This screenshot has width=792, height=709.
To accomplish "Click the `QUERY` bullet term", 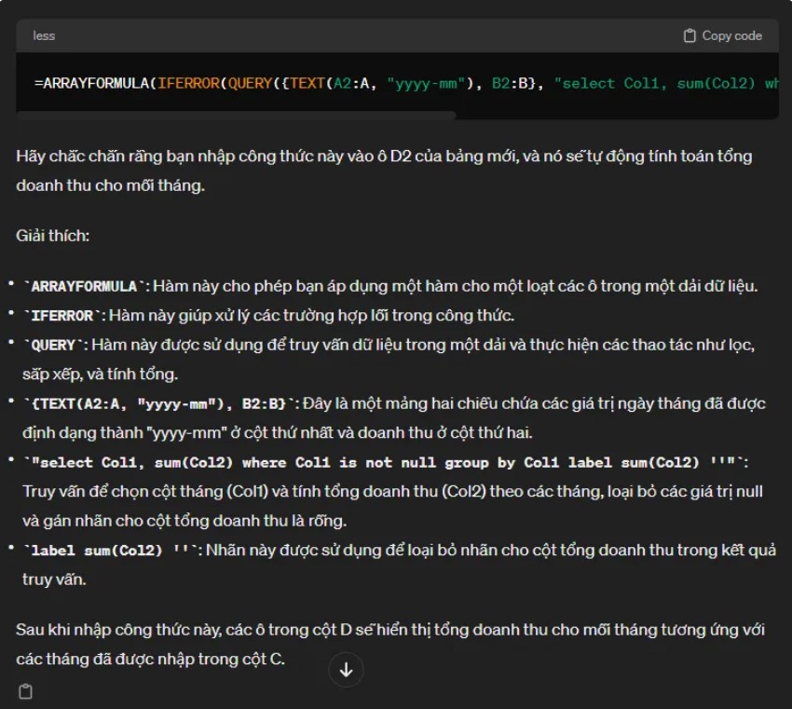I will point(53,345).
